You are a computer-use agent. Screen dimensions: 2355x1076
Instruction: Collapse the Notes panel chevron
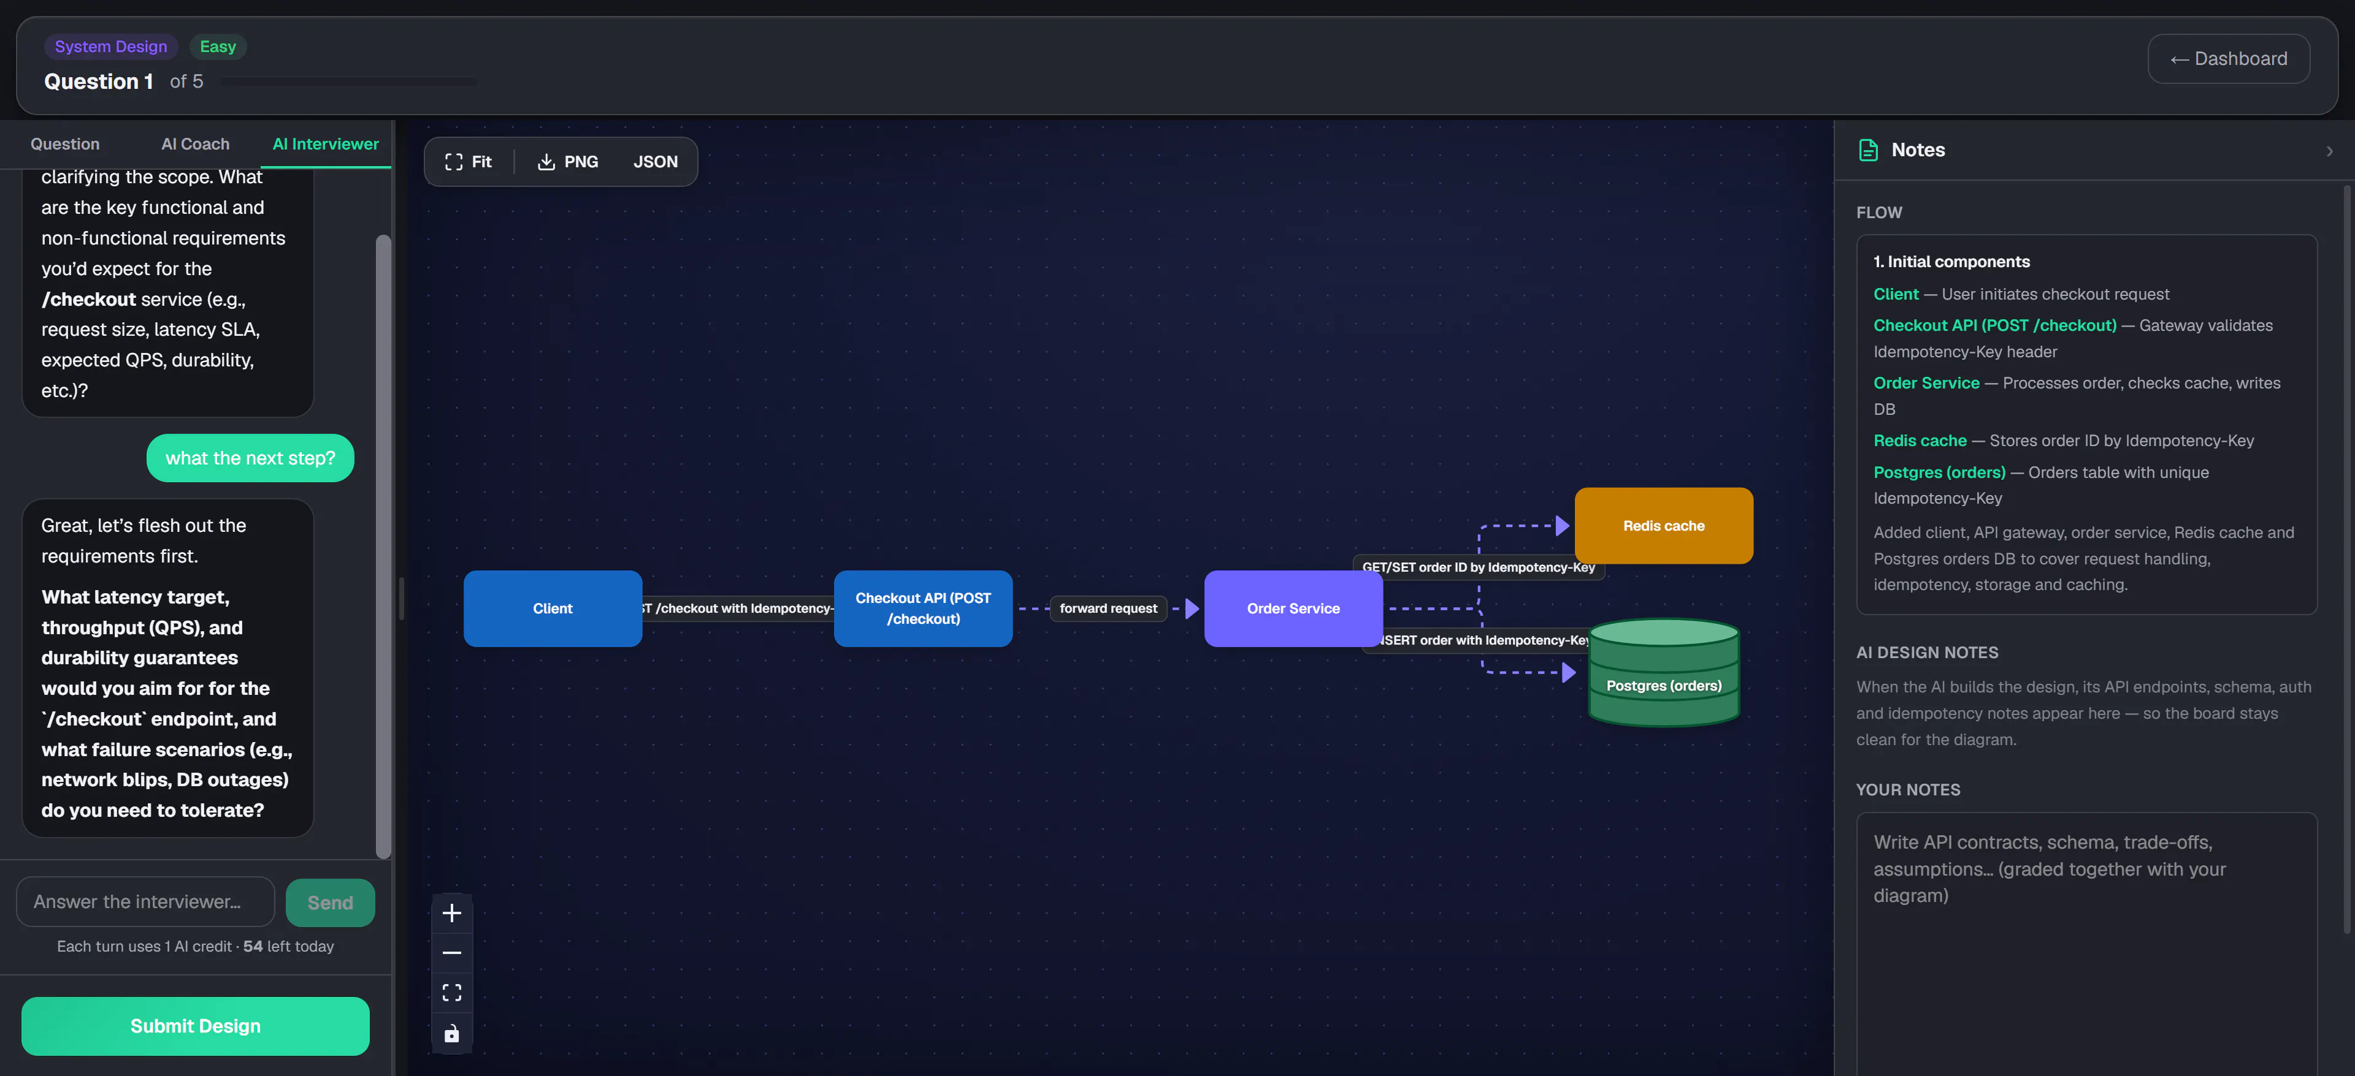2329,151
